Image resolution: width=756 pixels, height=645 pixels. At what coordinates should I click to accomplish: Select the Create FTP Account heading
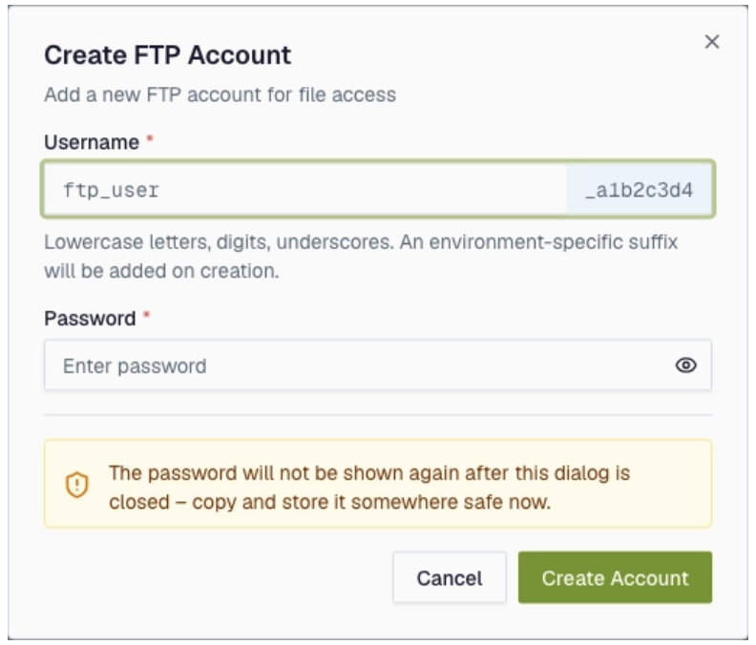[x=167, y=55]
